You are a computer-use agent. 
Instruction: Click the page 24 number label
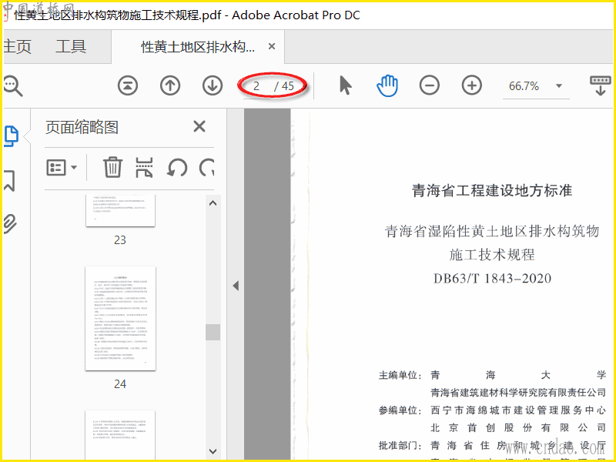pyautogui.click(x=120, y=383)
